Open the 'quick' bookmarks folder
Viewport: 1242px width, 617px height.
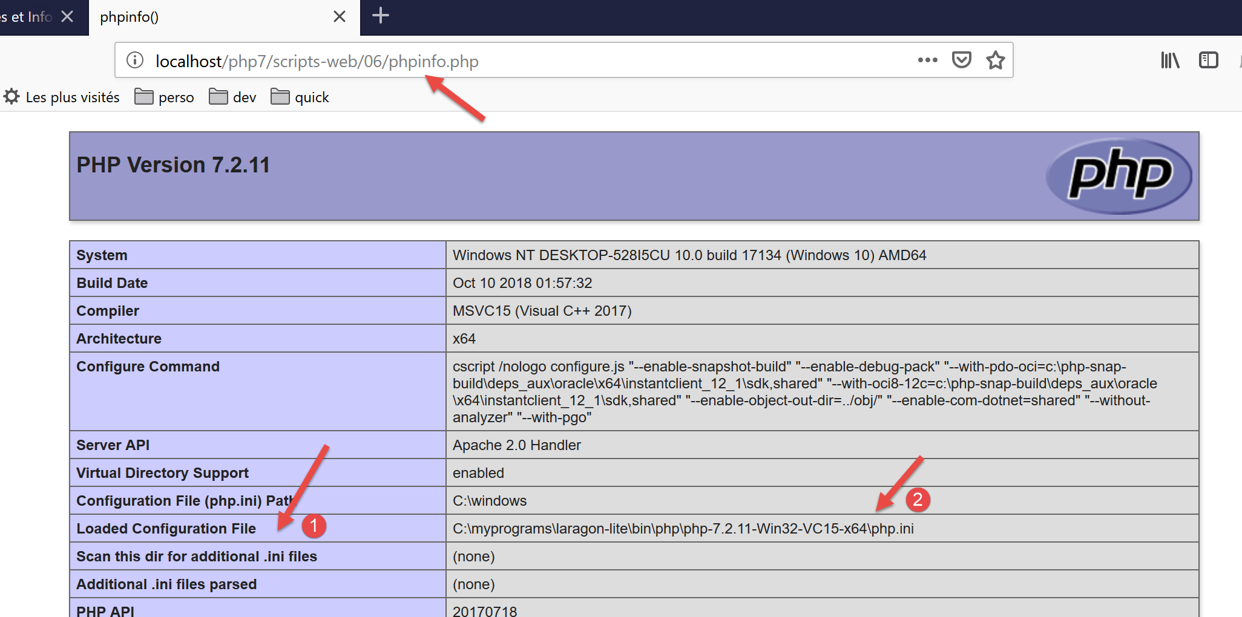(x=300, y=97)
